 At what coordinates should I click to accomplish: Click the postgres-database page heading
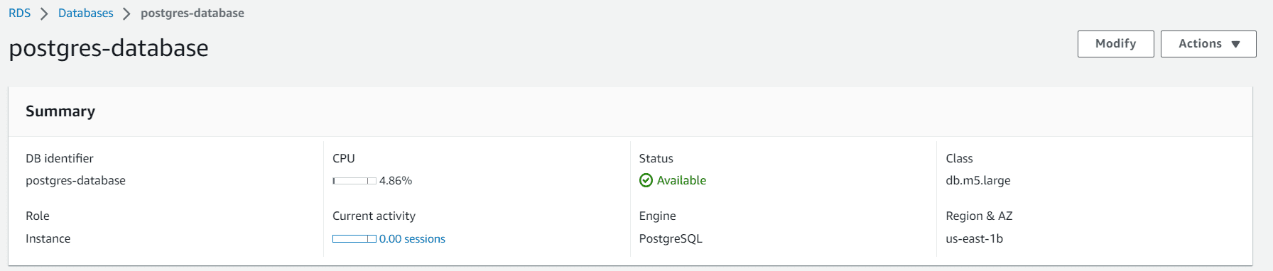[x=109, y=48]
